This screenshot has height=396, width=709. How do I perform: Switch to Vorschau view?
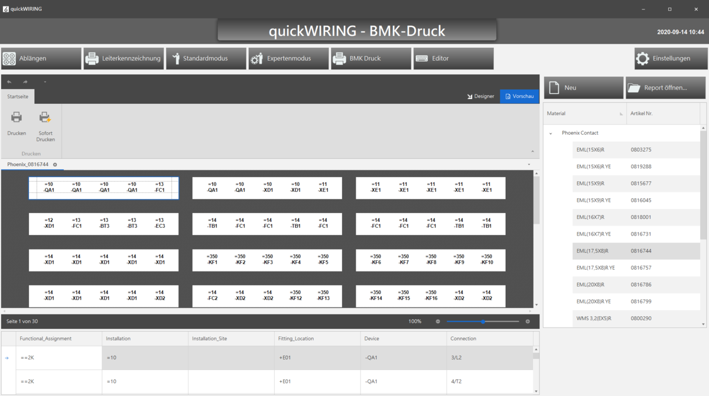coord(519,96)
